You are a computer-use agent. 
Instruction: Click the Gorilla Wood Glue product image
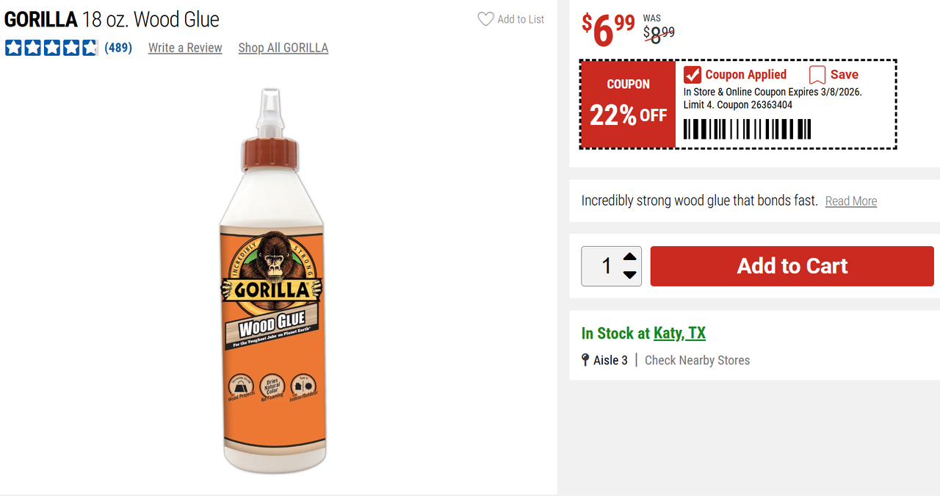(272, 279)
